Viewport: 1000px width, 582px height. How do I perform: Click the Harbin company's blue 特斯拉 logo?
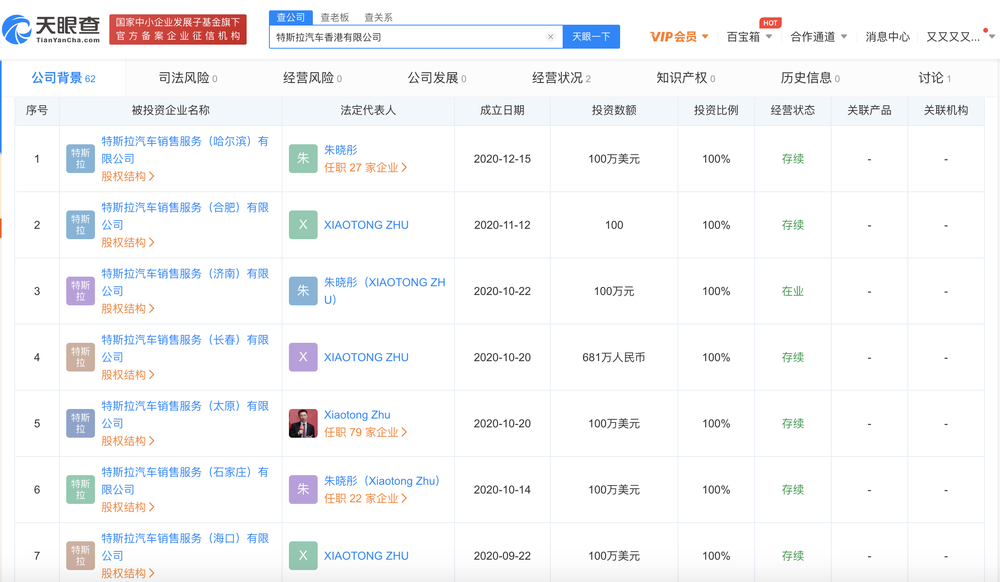click(80, 159)
